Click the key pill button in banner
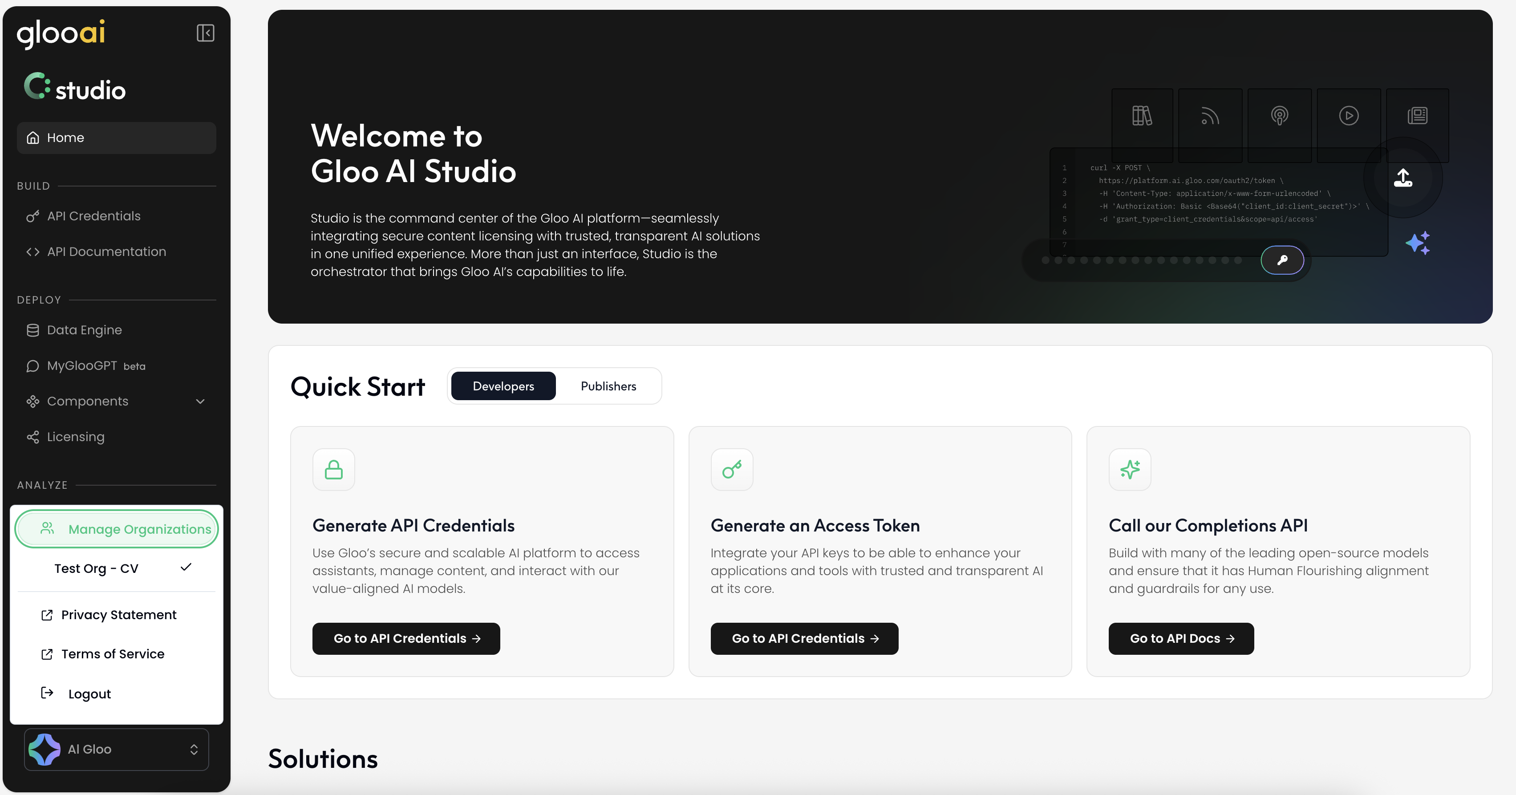This screenshot has width=1516, height=795. click(x=1282, y=260)
